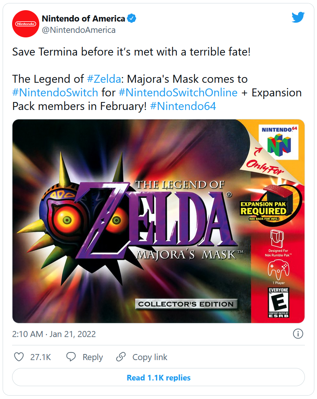Like the tweet with the heart icon
Screen dimensions: 317x399
[x=19, y=357]
